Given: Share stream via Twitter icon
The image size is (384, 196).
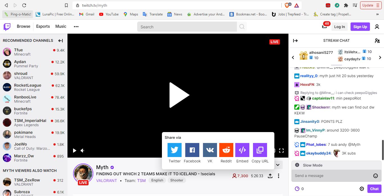Looking at the screenshot, I should click(x=175, y=150).
